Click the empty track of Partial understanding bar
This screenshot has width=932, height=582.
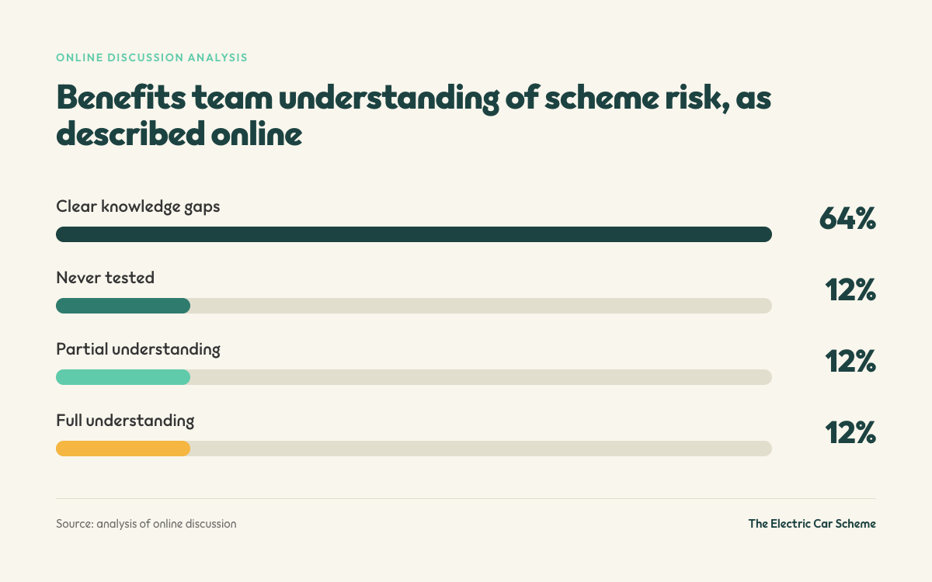click(x=481, y=377)
